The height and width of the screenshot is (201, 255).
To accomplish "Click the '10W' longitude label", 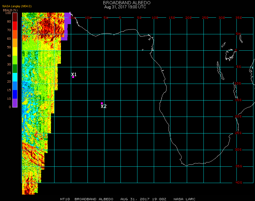I will point(88,18).
